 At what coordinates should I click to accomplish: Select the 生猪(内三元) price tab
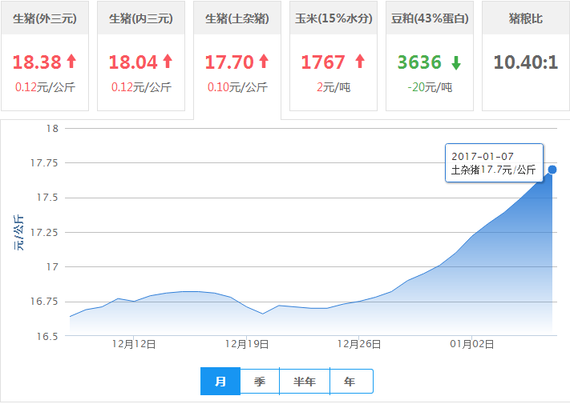click(x=141, y=56)
